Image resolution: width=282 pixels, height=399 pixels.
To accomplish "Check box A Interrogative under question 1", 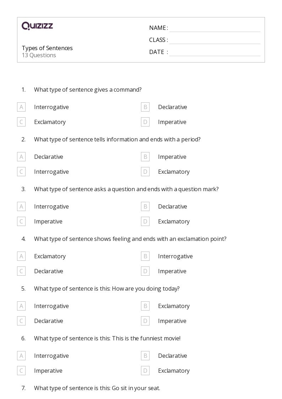I will tap(21, 107).
